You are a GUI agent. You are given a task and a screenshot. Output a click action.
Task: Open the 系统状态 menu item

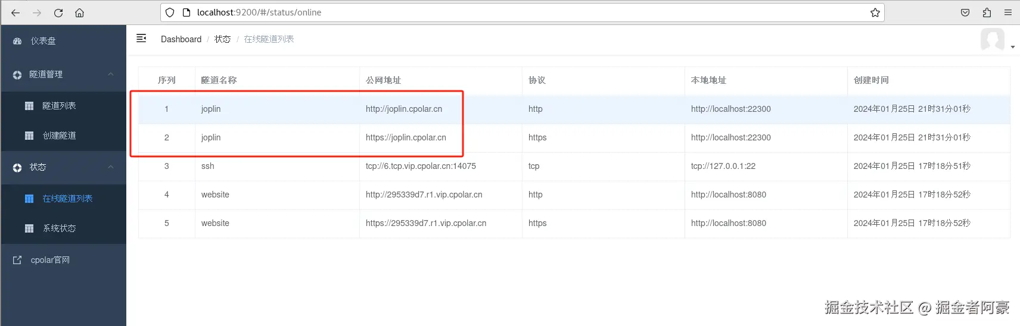pyautogui.click(x=63, y=228)
